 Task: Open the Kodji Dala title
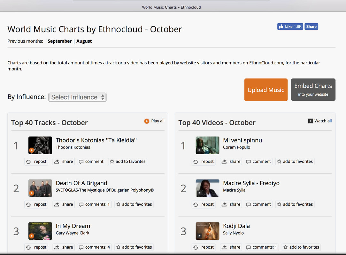[236, 226]
